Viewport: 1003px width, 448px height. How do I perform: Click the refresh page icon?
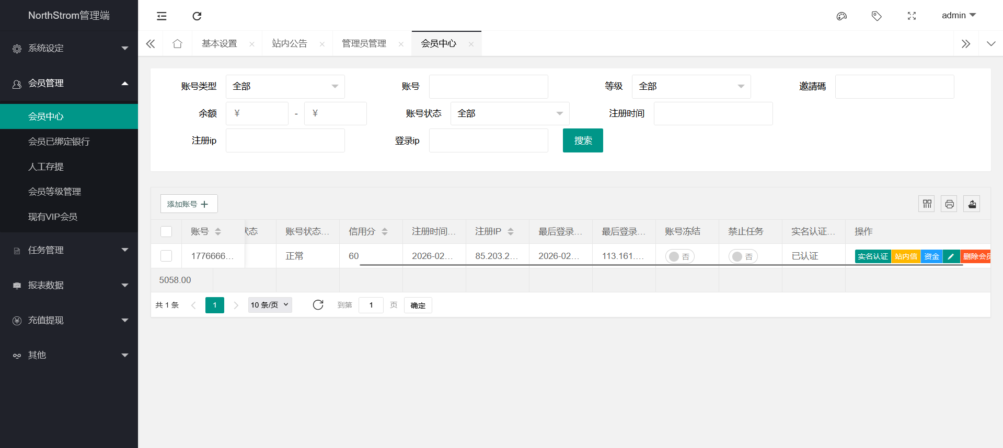(197, 16)
